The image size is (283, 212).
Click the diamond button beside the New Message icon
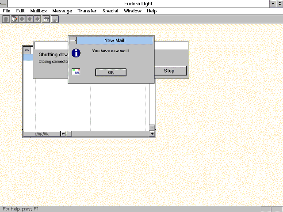[22, 19]
